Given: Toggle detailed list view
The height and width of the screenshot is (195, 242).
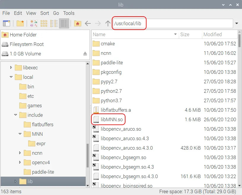Looking at the screenshot, I should point(64,23).
